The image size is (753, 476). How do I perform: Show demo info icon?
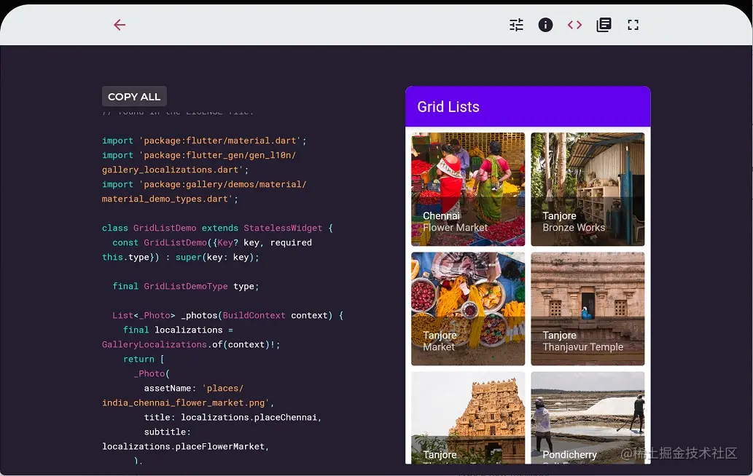coord(545,25)
